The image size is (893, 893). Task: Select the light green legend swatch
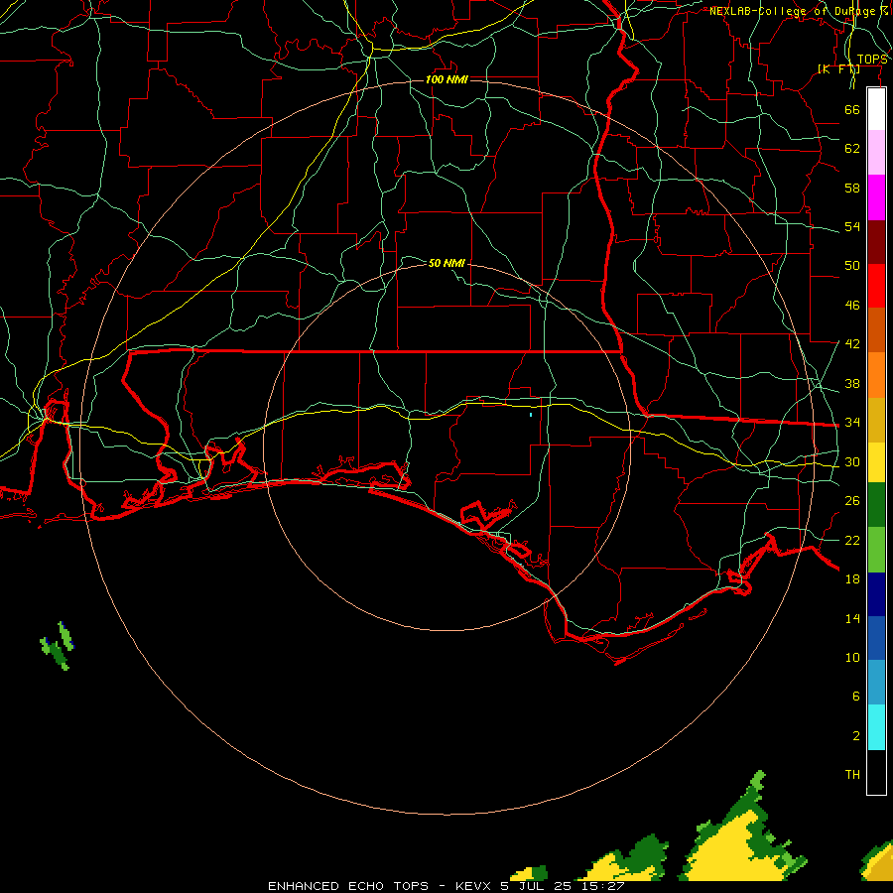click(876, 550)
